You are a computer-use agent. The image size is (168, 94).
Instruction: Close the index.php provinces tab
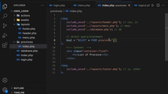click(x=129, y=5)
